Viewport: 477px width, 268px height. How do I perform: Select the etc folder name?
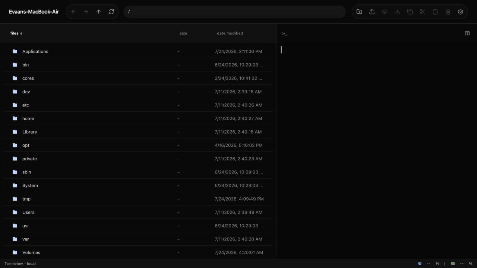pyautogui.click(x=25, y=105)
